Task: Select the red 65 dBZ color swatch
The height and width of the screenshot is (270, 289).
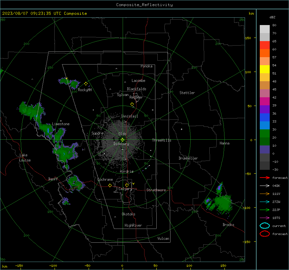Action: (x=265, y=45)
